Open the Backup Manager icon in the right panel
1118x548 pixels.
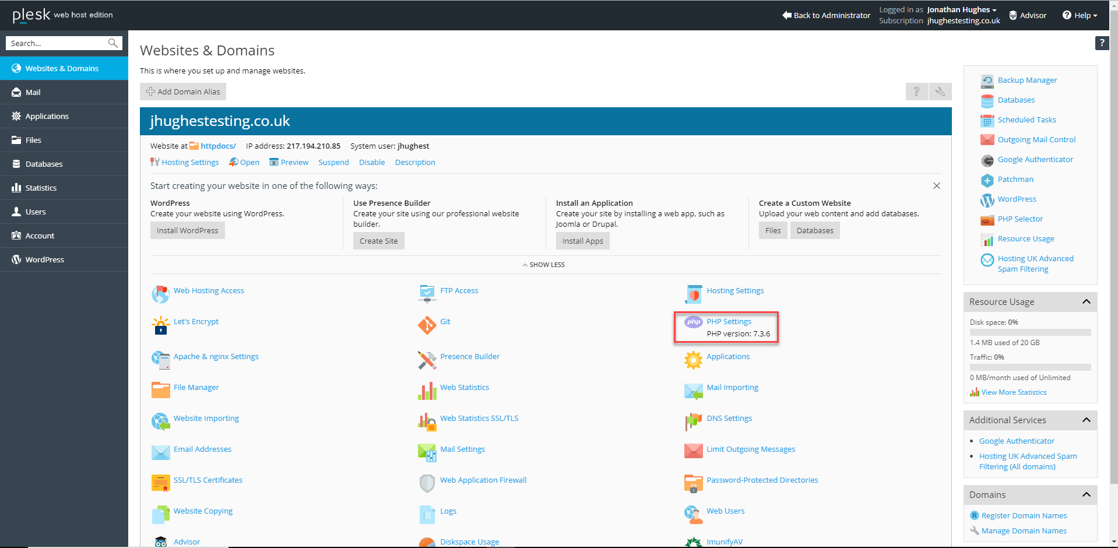987,80
